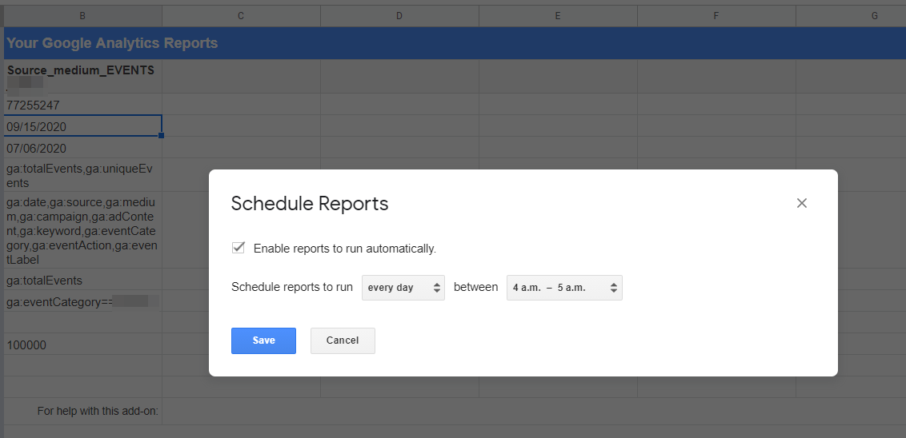The image size is (906, 438).
Task: Open the '4 a.m. – 5 a.m.' time dropdown
Action: tap(564, 288)
